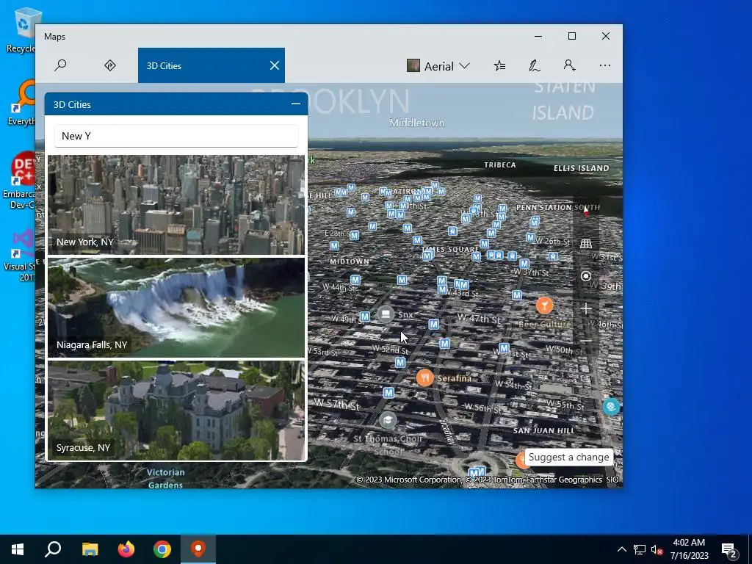Open the Windows Ink toolbar

[535, 65]
